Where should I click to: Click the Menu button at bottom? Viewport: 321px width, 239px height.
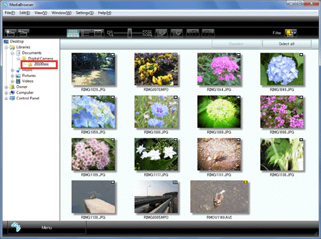click(x=47, y=227)
